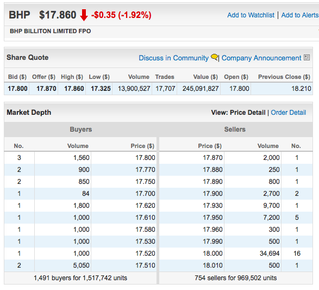
Task: Click buyer price 17.520
Action: click(145, 254)
